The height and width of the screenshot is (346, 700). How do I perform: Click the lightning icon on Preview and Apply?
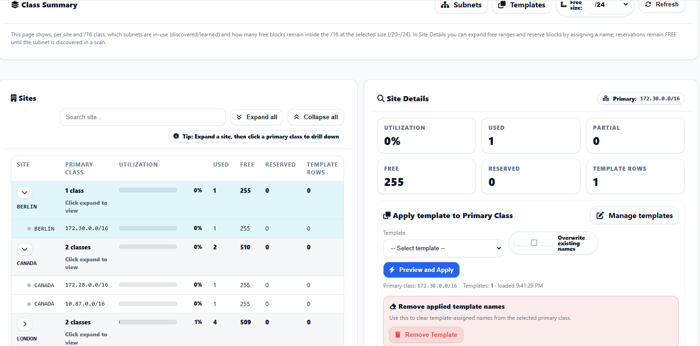392,270
